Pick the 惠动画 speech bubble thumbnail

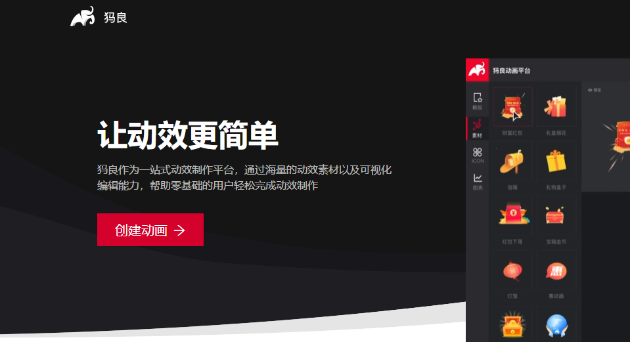[556, 270]
